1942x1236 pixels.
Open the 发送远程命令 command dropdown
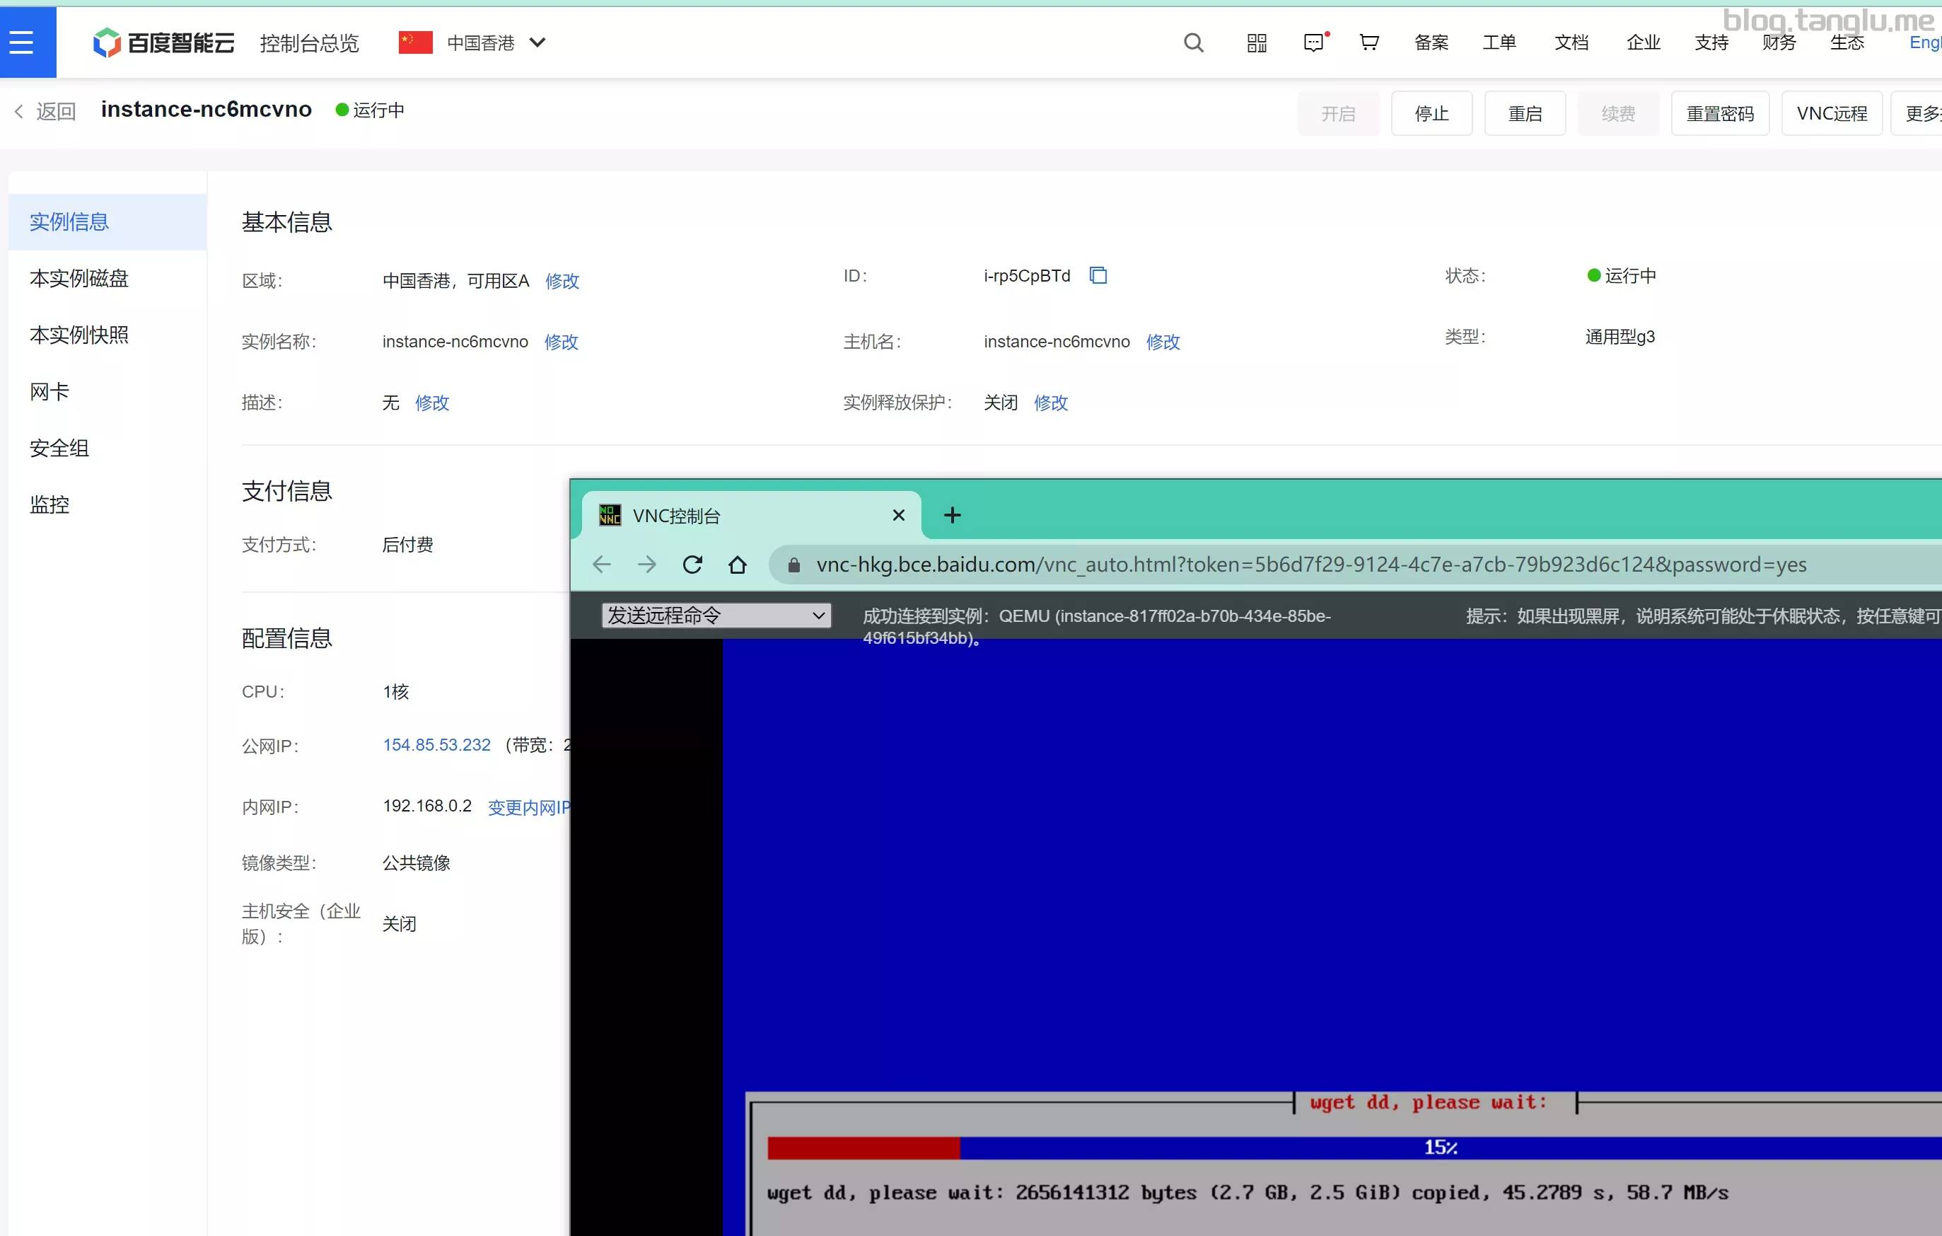click(716, 615)
